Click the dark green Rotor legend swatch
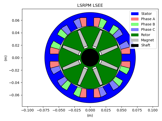 (135, 35)
